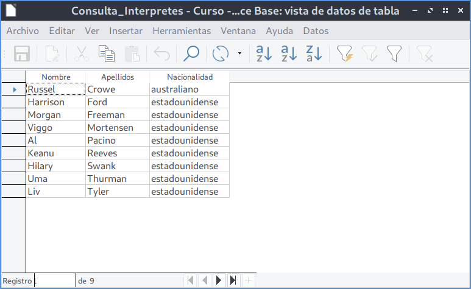Jump to the last record

pos(233,280)
